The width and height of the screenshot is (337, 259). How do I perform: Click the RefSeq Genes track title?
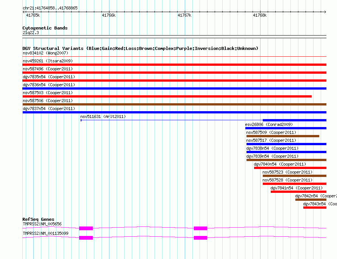click(38, 219)
